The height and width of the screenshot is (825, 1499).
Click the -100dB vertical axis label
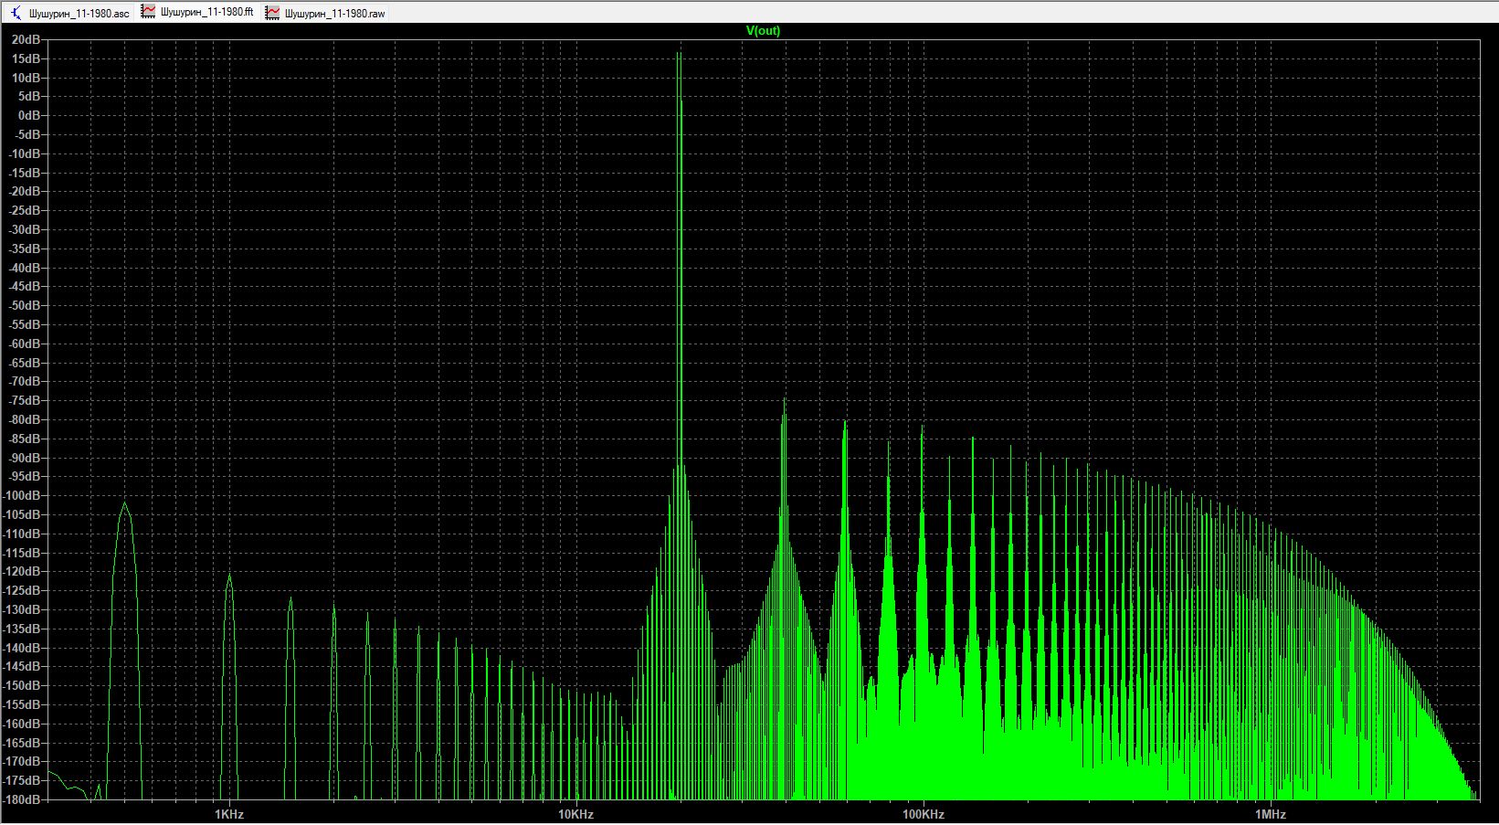pyautogui.click(x=23, y=496)
